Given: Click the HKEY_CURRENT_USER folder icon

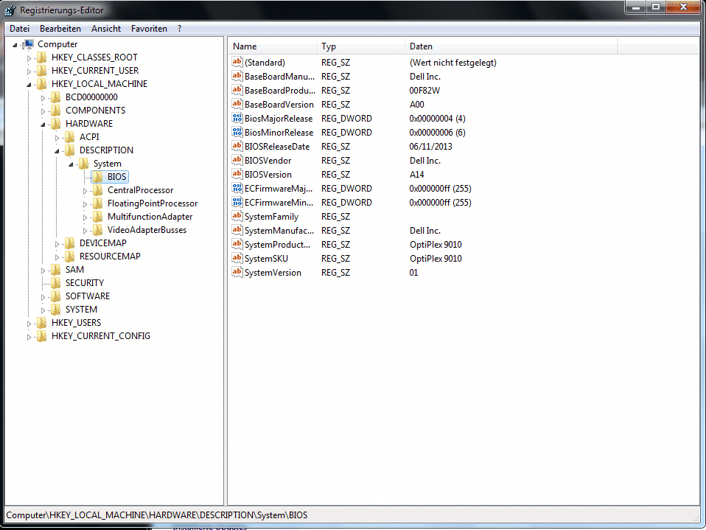Looking at the screenshot, I should 42,71.
